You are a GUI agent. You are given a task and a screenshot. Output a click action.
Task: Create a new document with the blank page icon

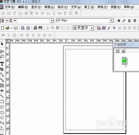pyautogui.click(x=3, y=28)
